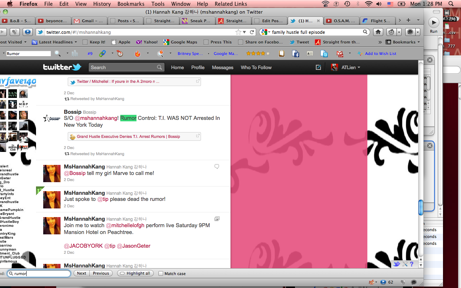Switch to the Gmail tab
This screenshot has height=288, width=461.
(89, 21)
